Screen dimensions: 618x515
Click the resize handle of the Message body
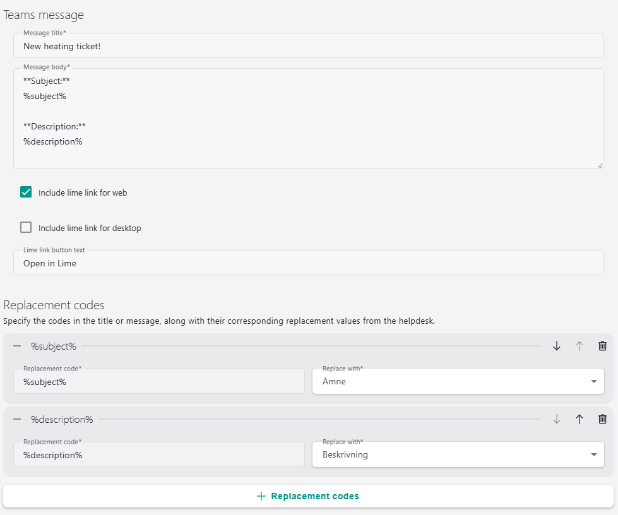point(600,165)
